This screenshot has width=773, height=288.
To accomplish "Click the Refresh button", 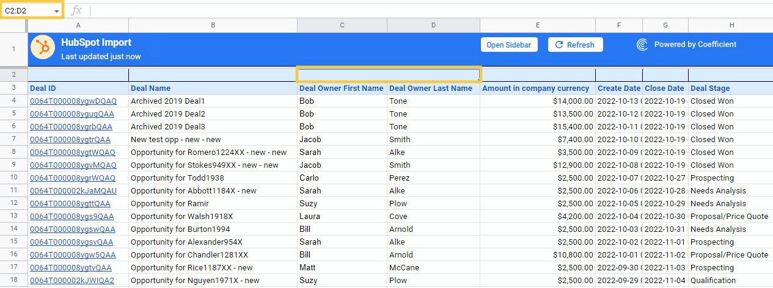I will (575, 45).
